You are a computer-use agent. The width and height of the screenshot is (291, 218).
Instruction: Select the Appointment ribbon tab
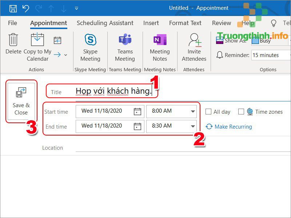point(49,23)
